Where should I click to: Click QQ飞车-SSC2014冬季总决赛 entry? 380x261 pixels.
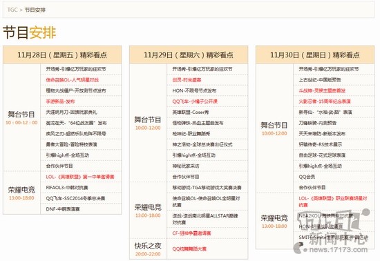coord(75,198)
